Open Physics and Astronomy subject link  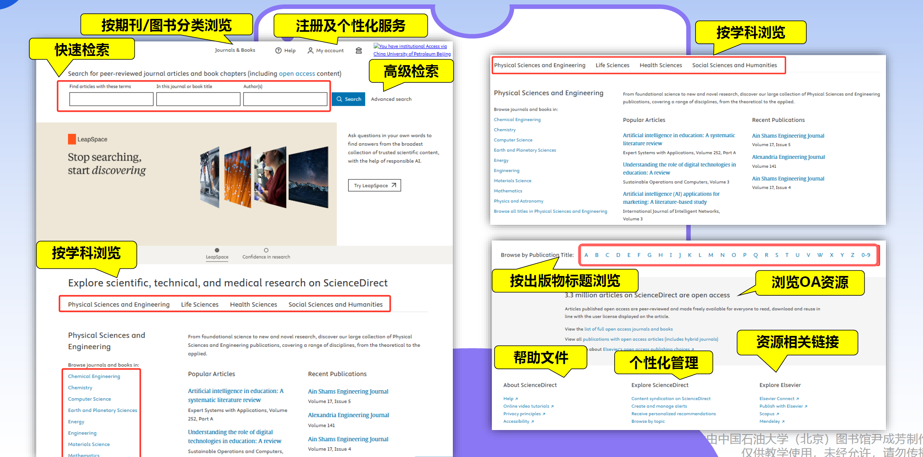pyautogui.click(x=518, y=201)
